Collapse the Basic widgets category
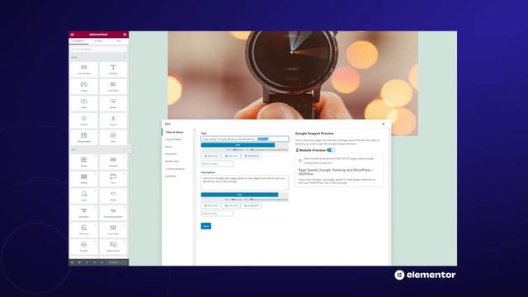The height and width of the screenshot is (297, 528). pos(125,58)
